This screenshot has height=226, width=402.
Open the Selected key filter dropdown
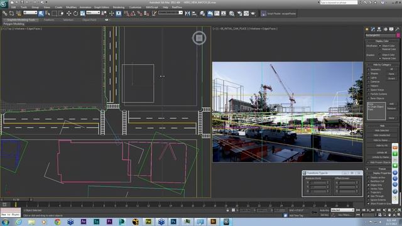pyautogui.click(x=342, y=210)
